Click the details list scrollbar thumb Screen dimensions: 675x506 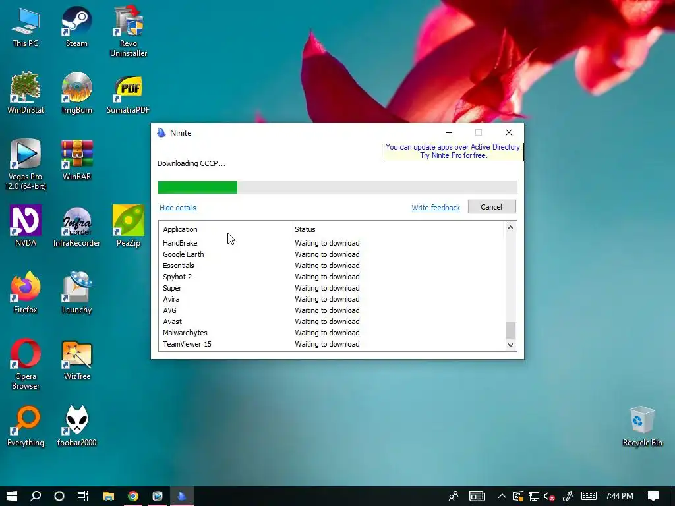(511, 331)
